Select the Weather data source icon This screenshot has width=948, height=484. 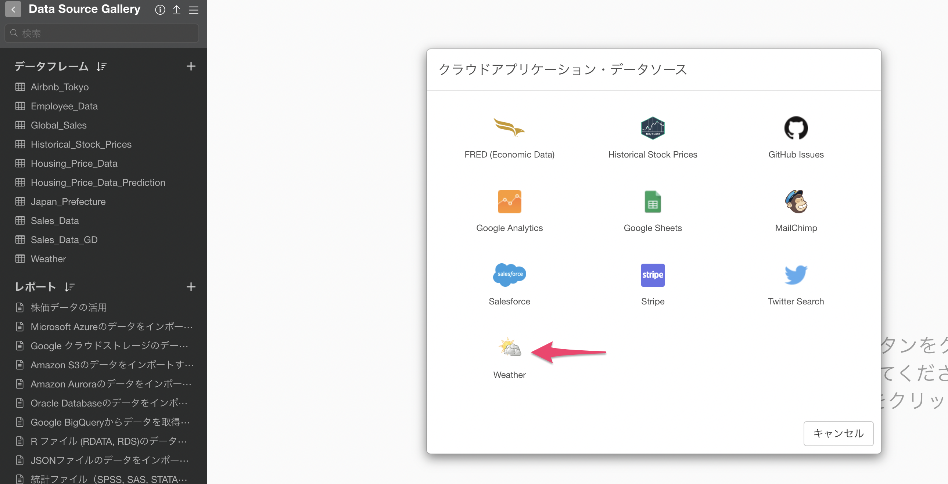[509, 347]
